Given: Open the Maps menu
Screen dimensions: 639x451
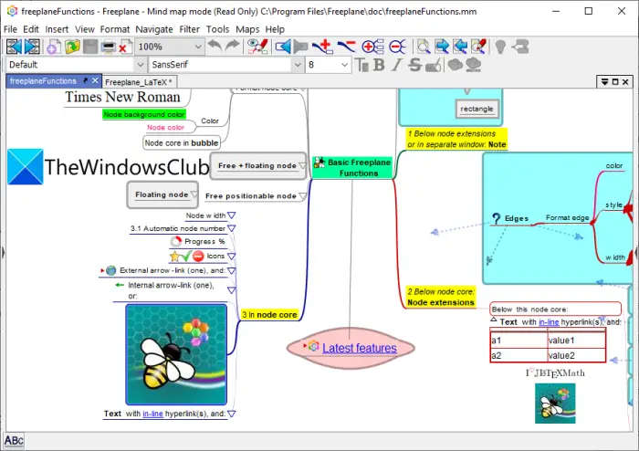Looking at the screenshot, I should click(247, 29).
